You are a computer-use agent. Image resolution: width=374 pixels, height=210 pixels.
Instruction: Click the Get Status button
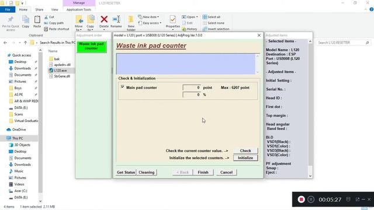(x=126, y=173)
